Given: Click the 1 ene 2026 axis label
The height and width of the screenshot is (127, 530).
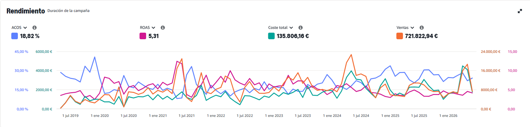Looking at the screenshot, I should coord(448,116).
